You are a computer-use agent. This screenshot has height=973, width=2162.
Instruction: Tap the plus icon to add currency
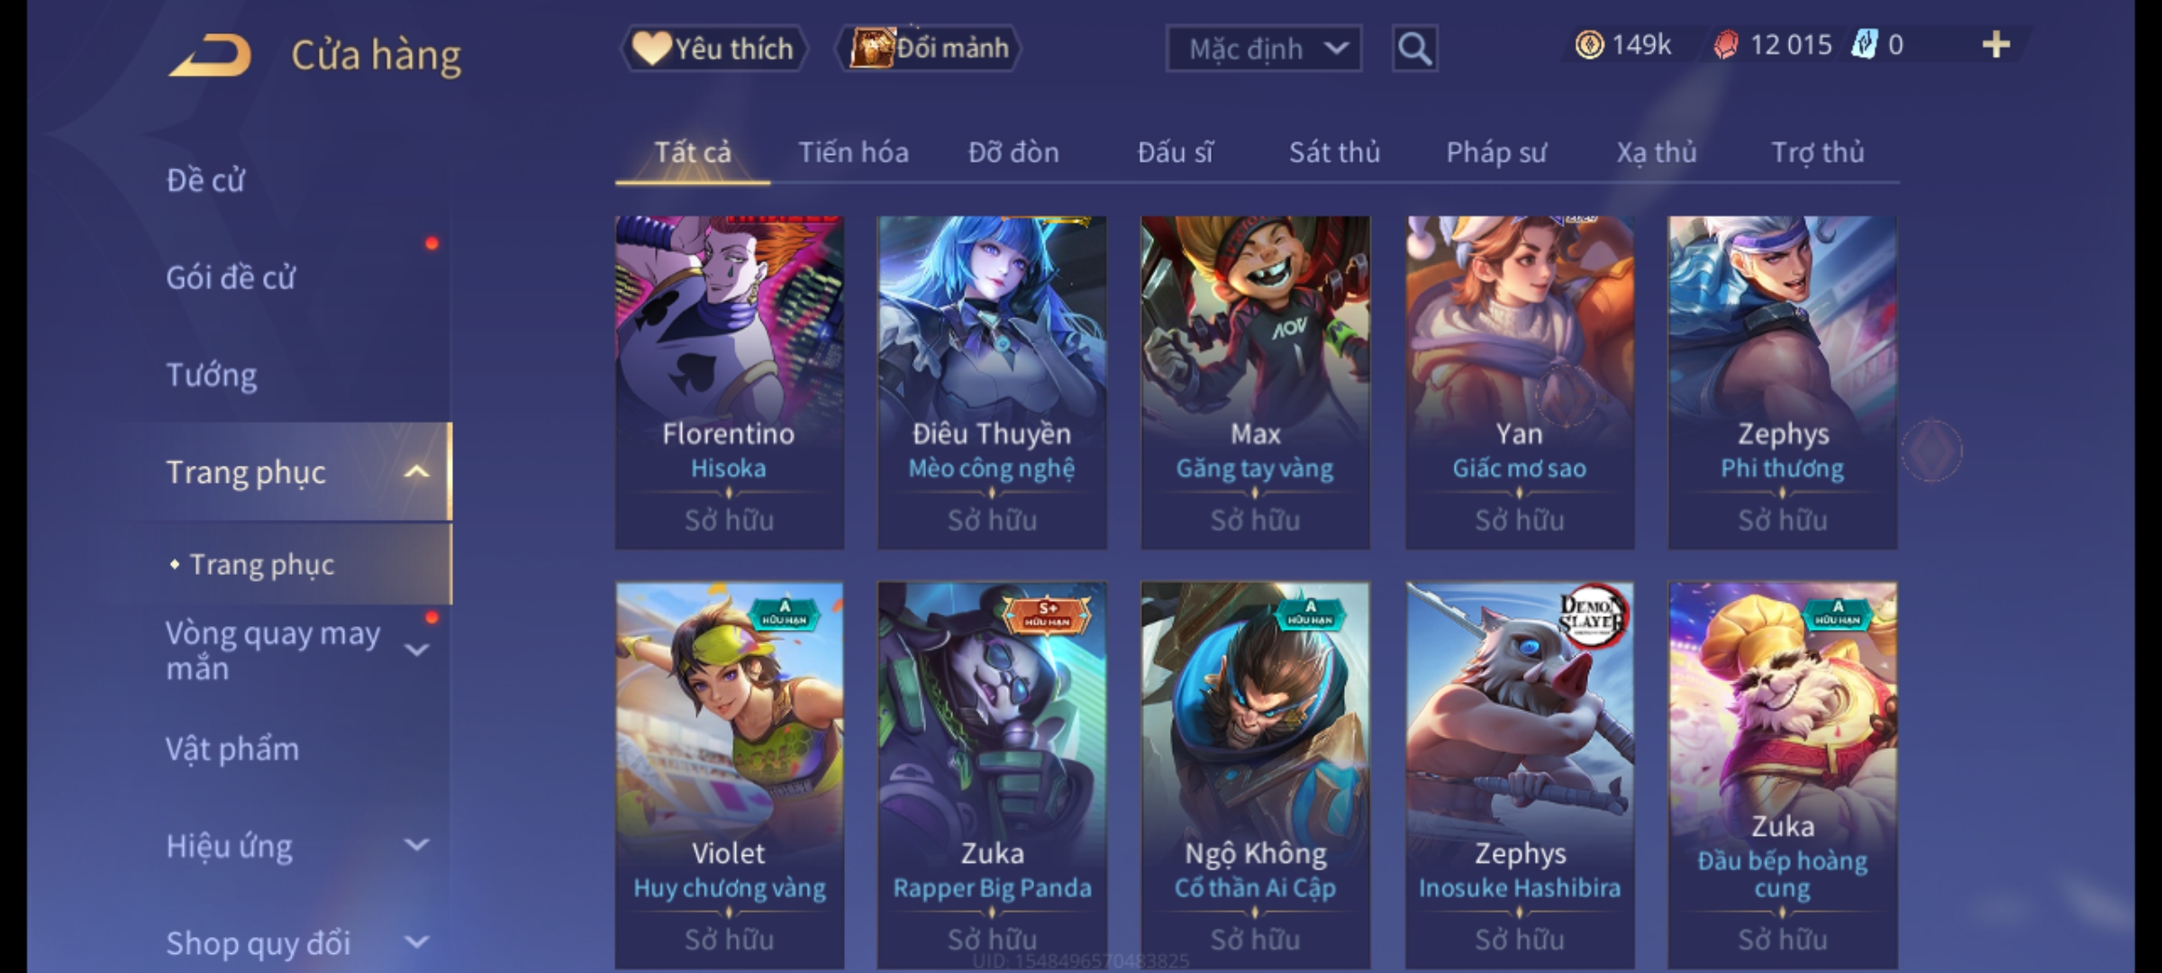pyautogui.click(x=1996, y=45)
